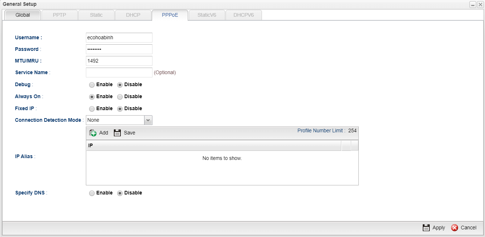485x237 pixels.
Task: Open Connection Detection Mode dropdown arrow
Action: click(x=148, y=120)
